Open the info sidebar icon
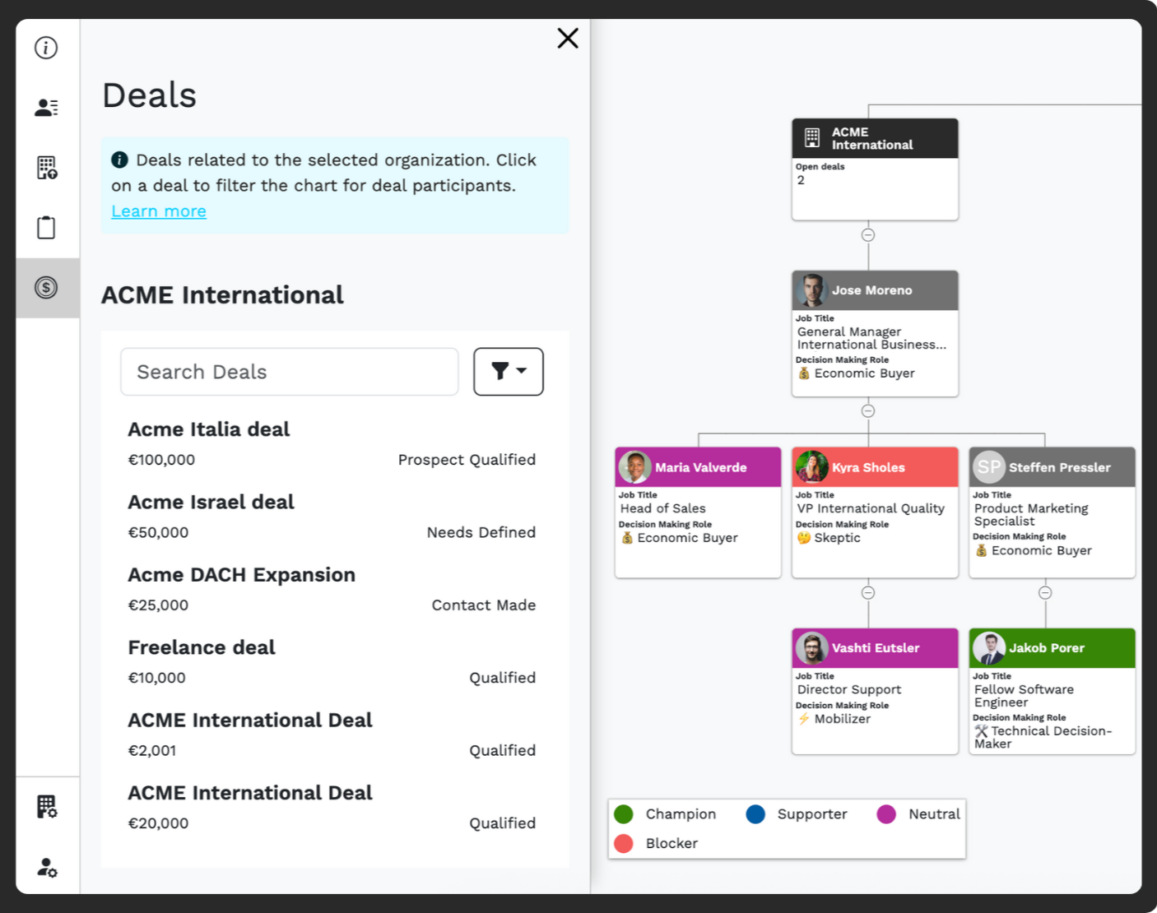The width and height of the screenshot is (1157, 913). click(46, 48)
